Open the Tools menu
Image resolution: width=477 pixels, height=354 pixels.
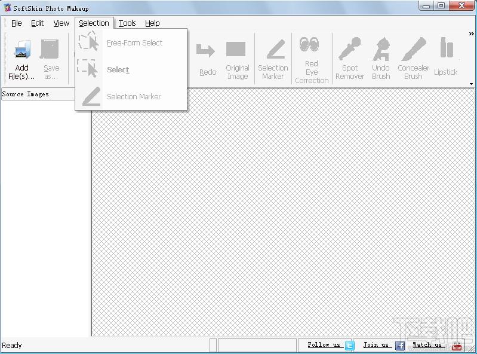point(127,23)
